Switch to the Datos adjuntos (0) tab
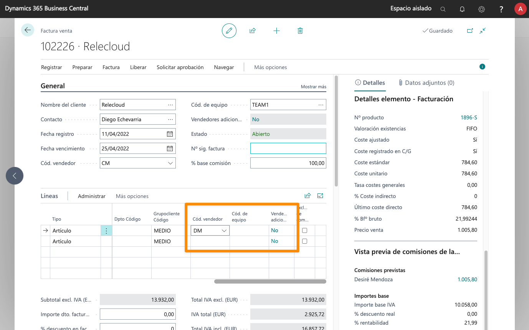 426,82
